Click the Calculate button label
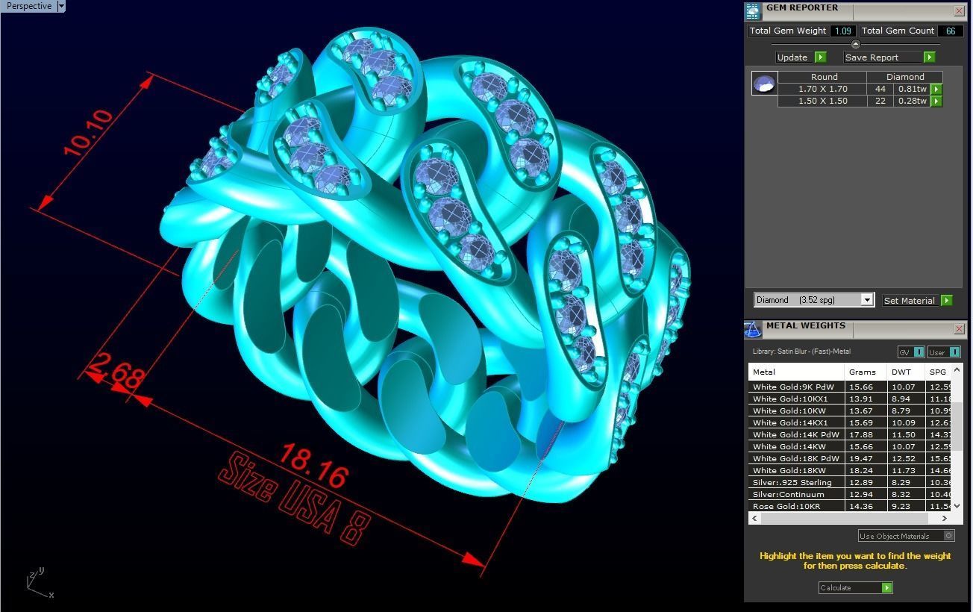This screenshot has width=973, height=612. tap(836, 587)
